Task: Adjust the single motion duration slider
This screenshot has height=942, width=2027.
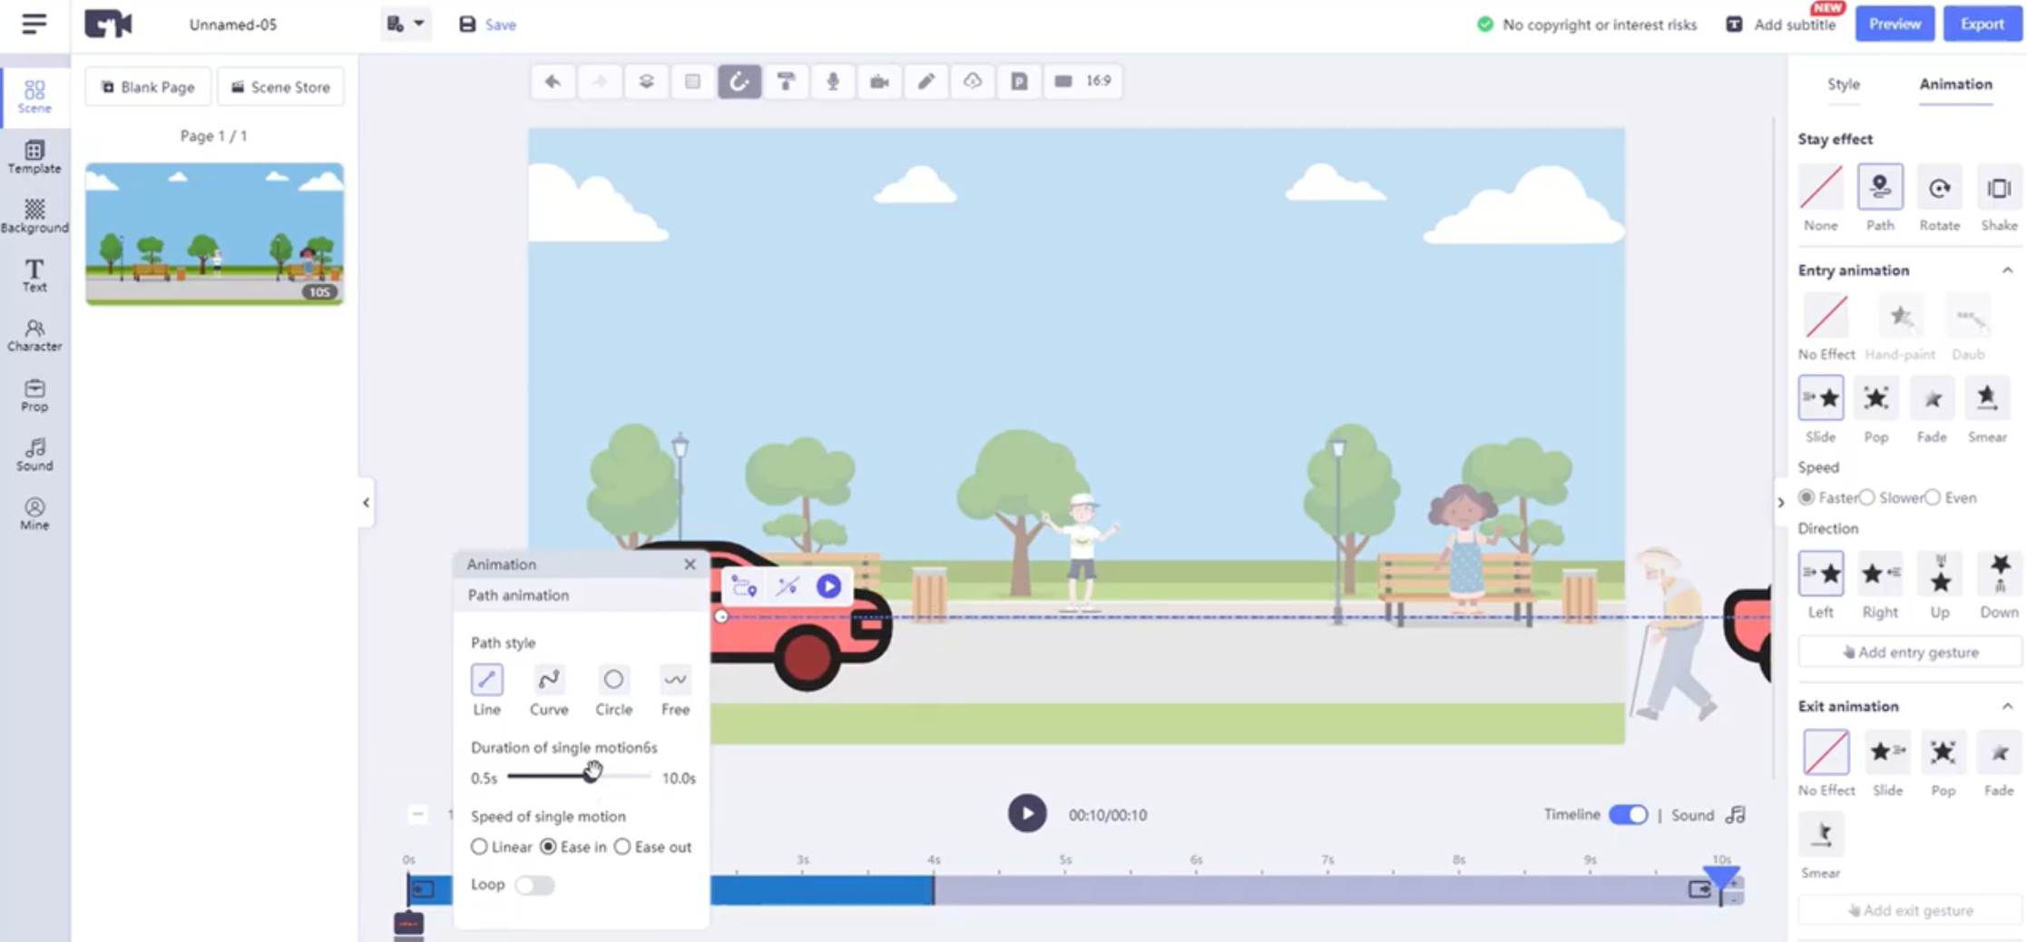Action: (x=592, y=776)
